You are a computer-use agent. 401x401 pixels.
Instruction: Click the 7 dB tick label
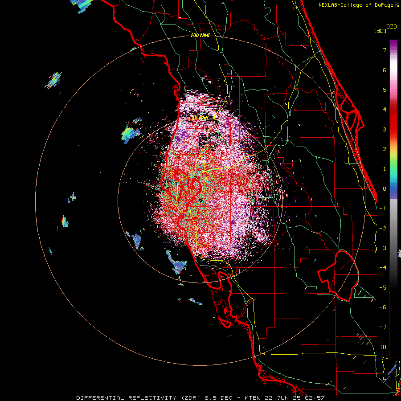[x=385, y=50]
